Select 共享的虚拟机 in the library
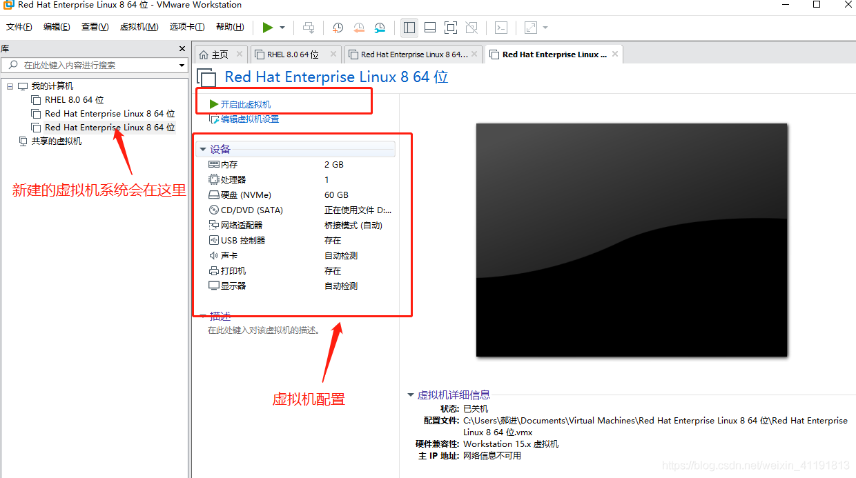Screen dimensions: 856x478 coord(57,141)
